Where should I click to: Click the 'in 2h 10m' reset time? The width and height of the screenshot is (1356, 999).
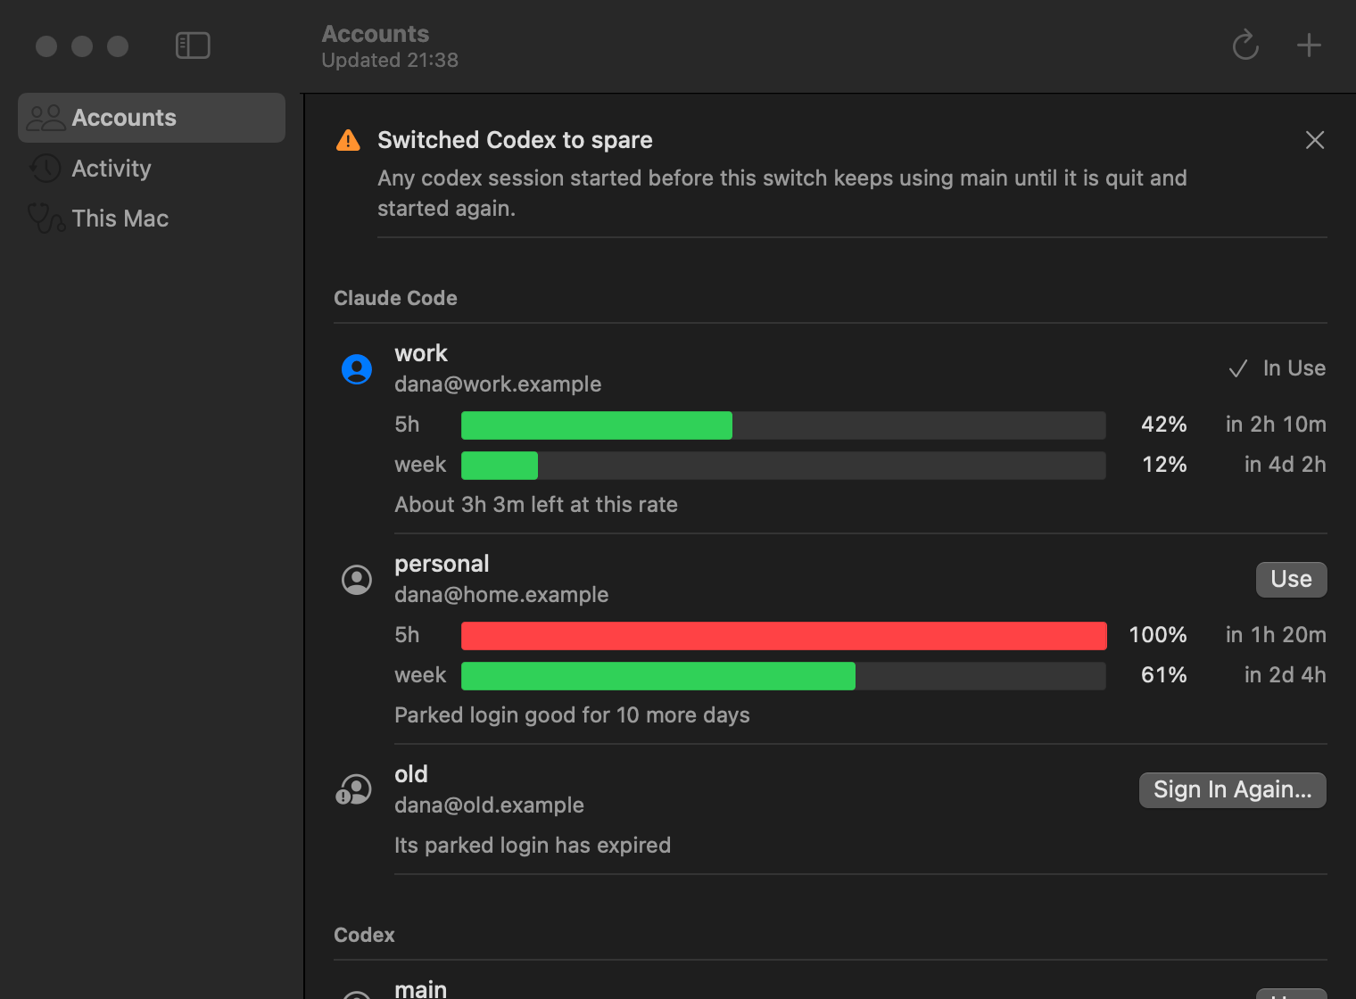(x=1276, y=425)
